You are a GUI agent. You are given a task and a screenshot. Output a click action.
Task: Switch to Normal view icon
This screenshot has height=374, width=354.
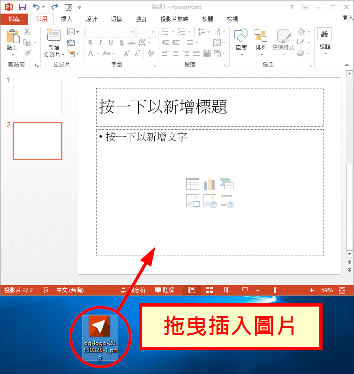[x=192, y=290]
